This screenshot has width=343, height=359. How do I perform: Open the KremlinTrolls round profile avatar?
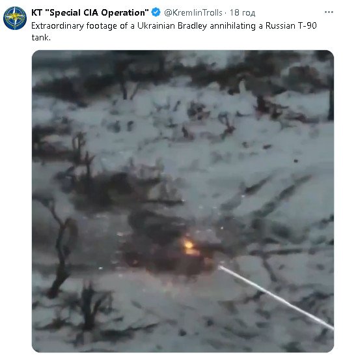[15, 18]
